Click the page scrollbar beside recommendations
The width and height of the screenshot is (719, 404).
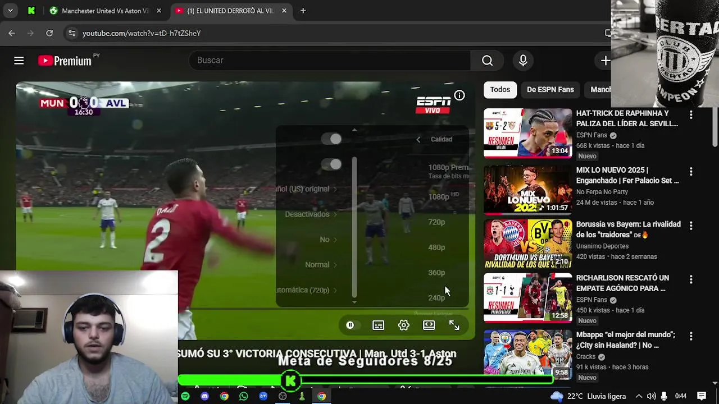[x=715, y=126]
